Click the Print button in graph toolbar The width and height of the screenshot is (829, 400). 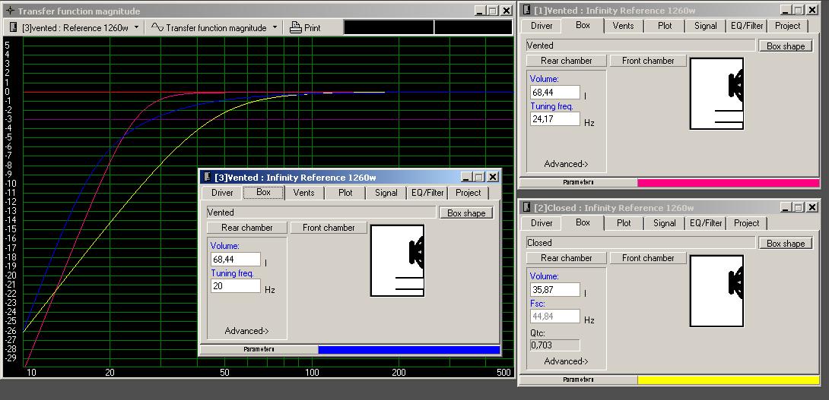click(305, 27)
